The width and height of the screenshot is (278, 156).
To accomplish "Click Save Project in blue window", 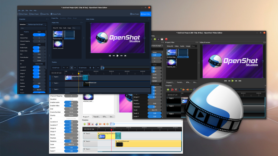I will point(134,14).
